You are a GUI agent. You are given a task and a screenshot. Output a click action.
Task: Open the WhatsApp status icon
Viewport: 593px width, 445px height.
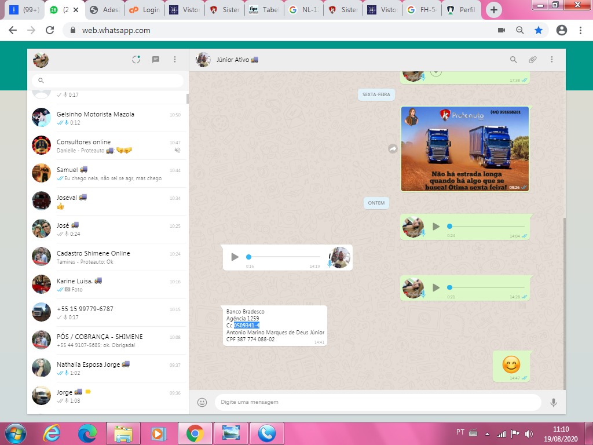tap(136, 59)
